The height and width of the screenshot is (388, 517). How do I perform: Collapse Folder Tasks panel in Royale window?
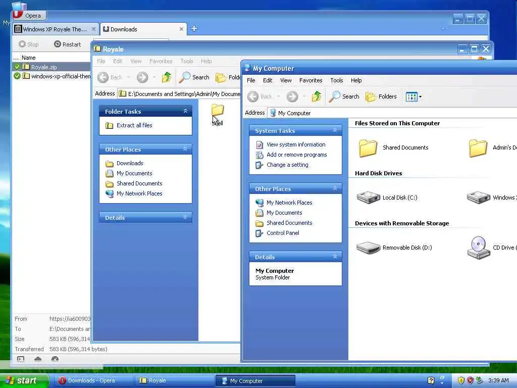point(185,112)
